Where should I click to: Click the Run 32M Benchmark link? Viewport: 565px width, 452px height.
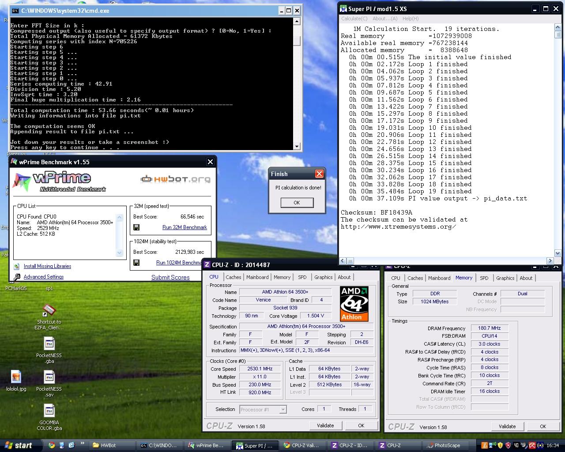tap(185, 227)
